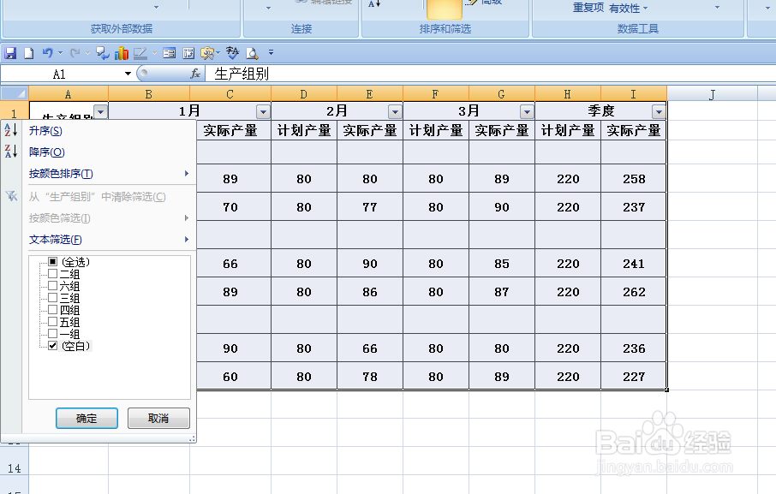
Task: Check the 四组 checkbox
Action: 53,310
